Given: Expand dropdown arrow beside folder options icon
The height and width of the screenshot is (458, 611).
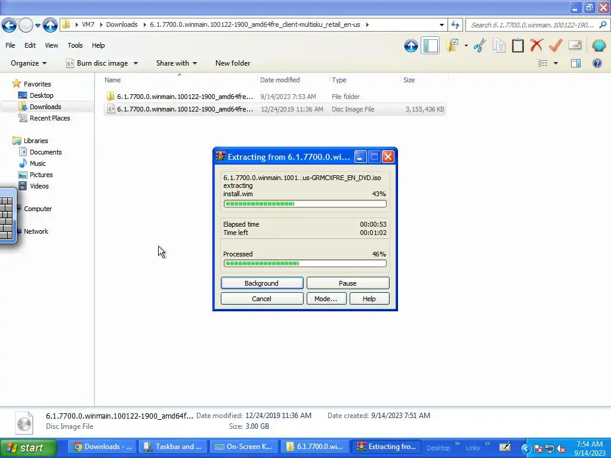Looking at the screenshot, I should coord(466,45).
